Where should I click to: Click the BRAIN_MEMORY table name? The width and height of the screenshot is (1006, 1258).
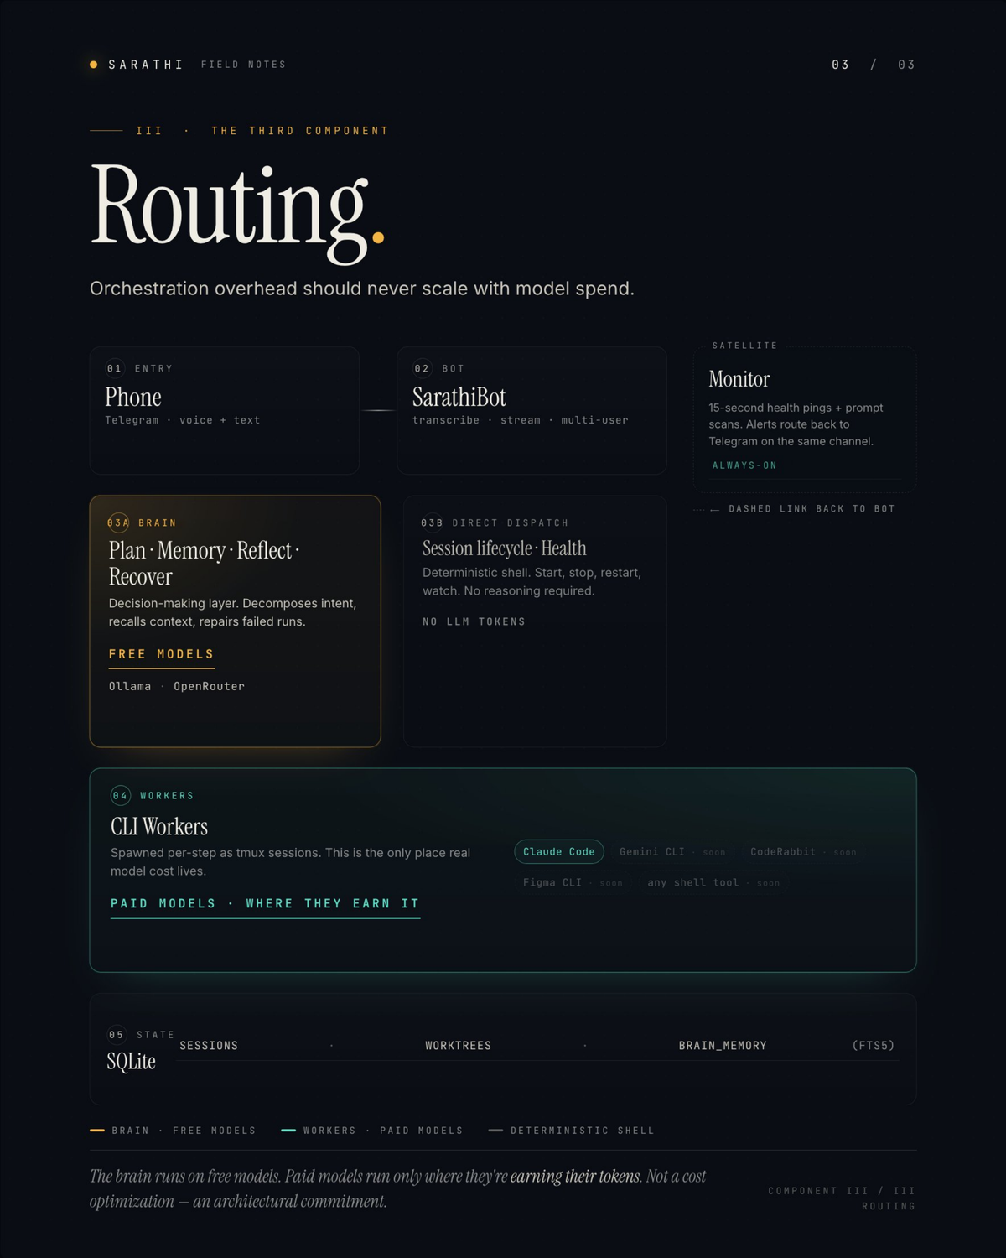[x=723, y=1046]
